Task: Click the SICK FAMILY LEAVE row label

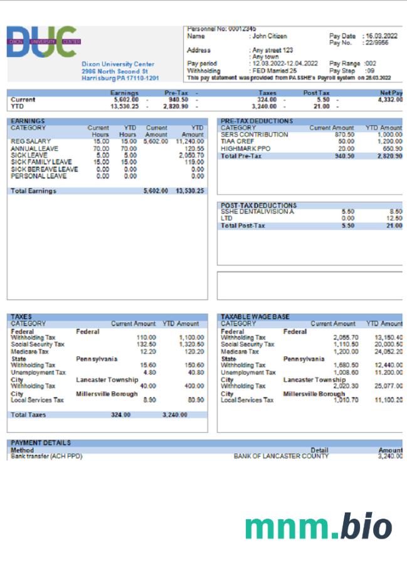Action: coord(41,162)
